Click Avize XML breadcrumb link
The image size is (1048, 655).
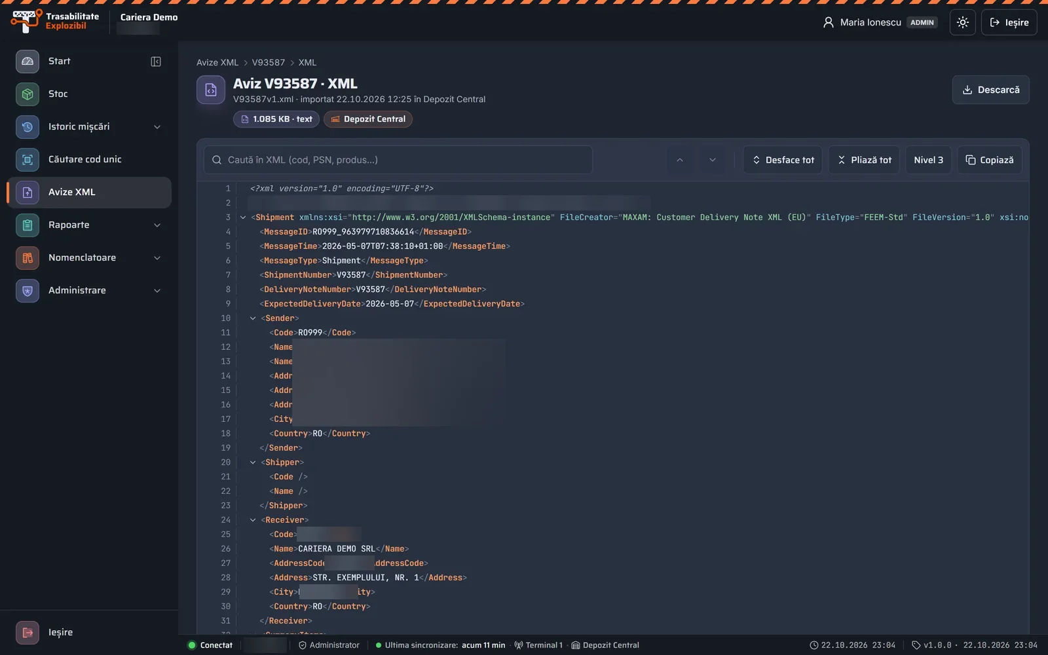(217, 63)
